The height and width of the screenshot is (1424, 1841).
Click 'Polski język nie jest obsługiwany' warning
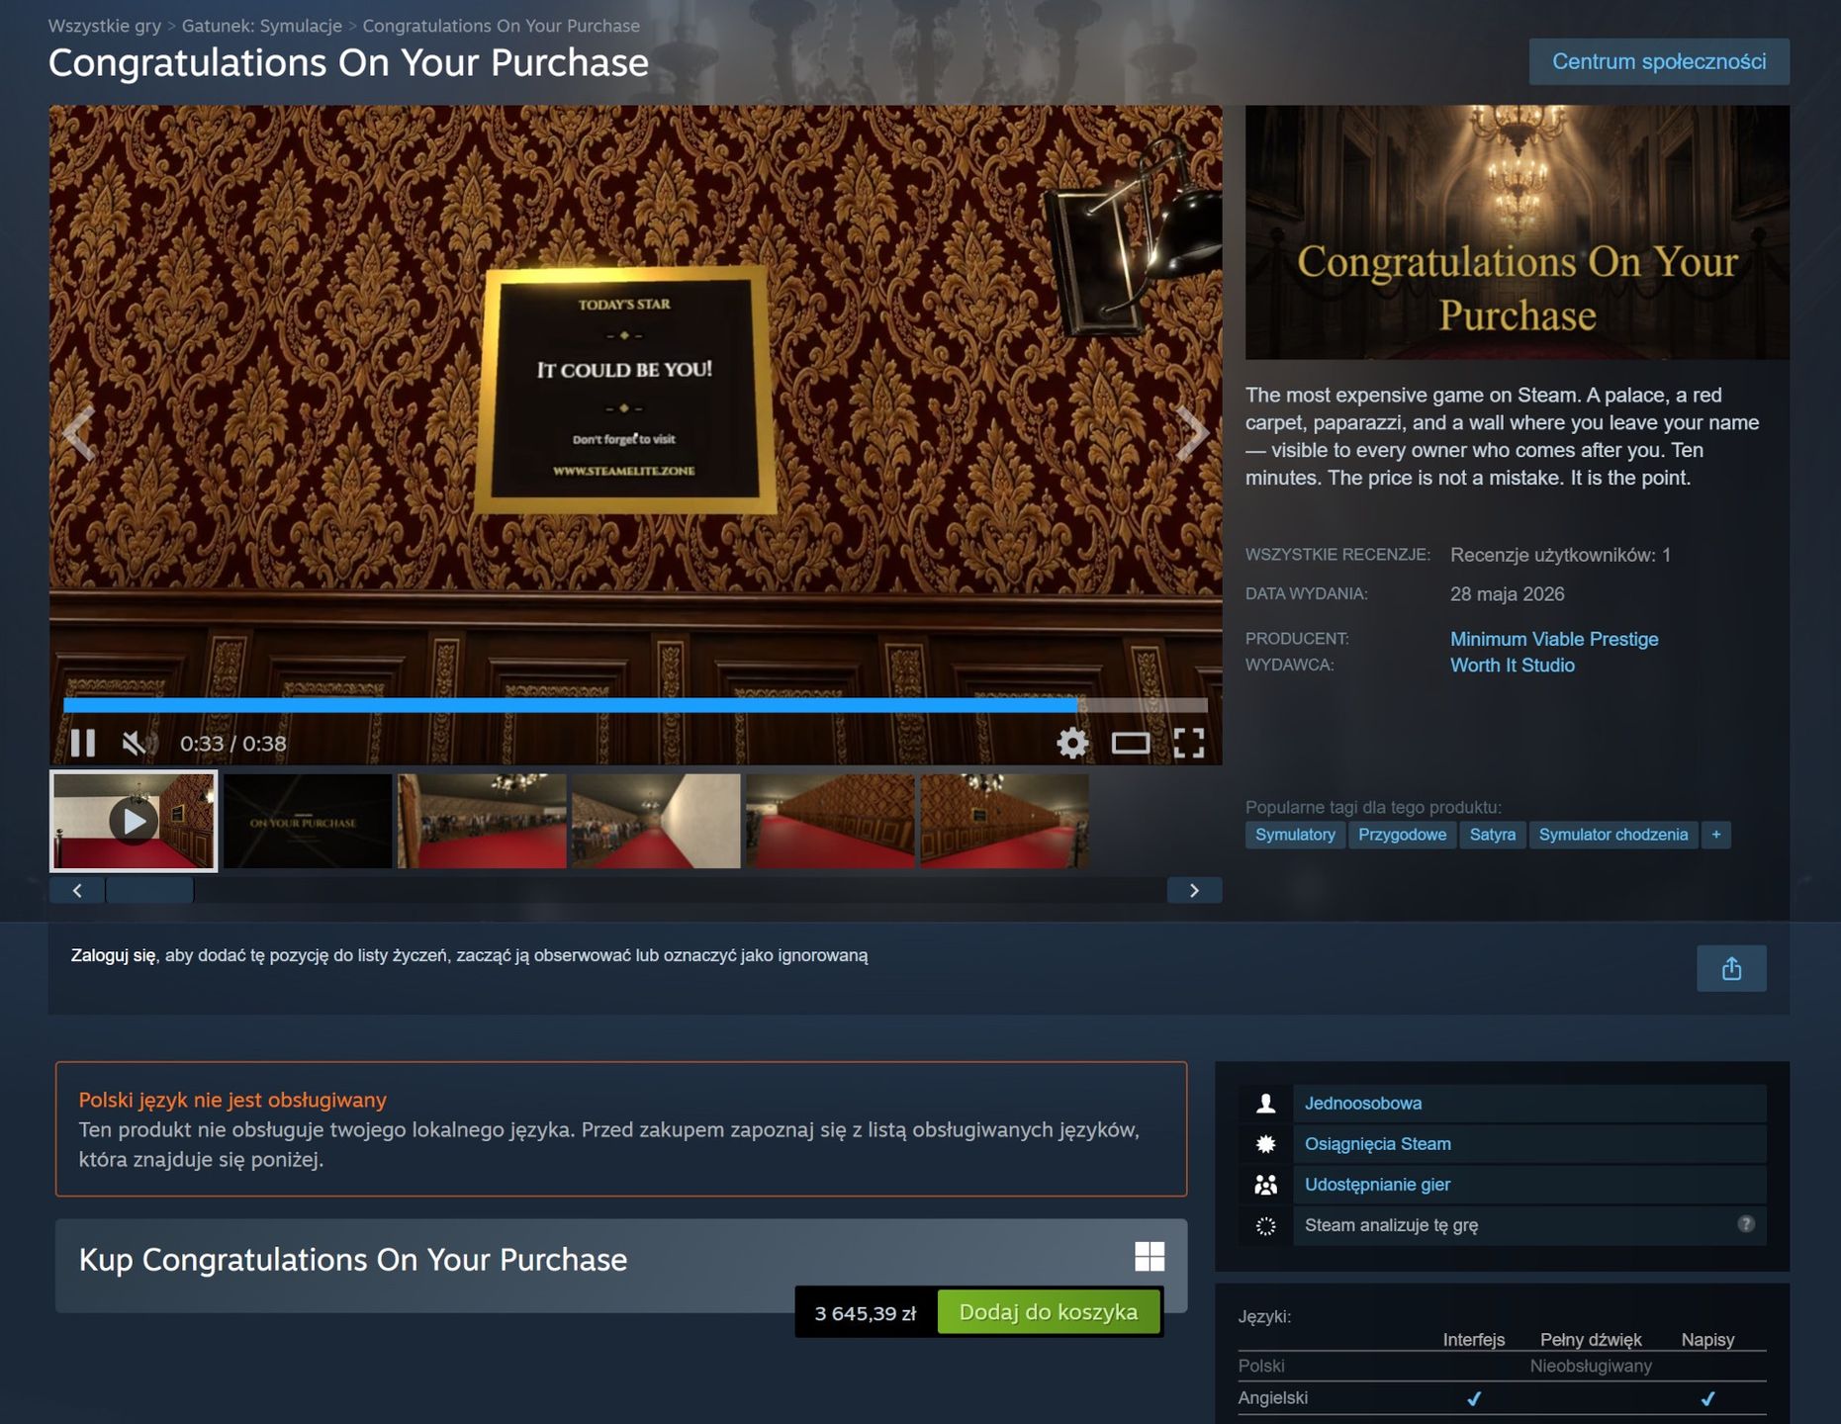point(232,1100)
